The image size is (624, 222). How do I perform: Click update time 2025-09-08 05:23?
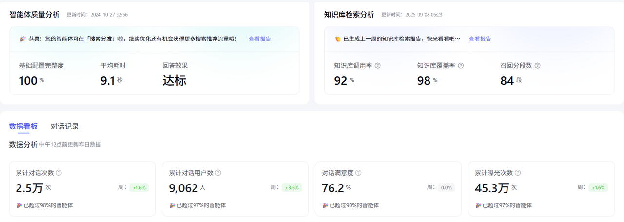coord(424,15)
